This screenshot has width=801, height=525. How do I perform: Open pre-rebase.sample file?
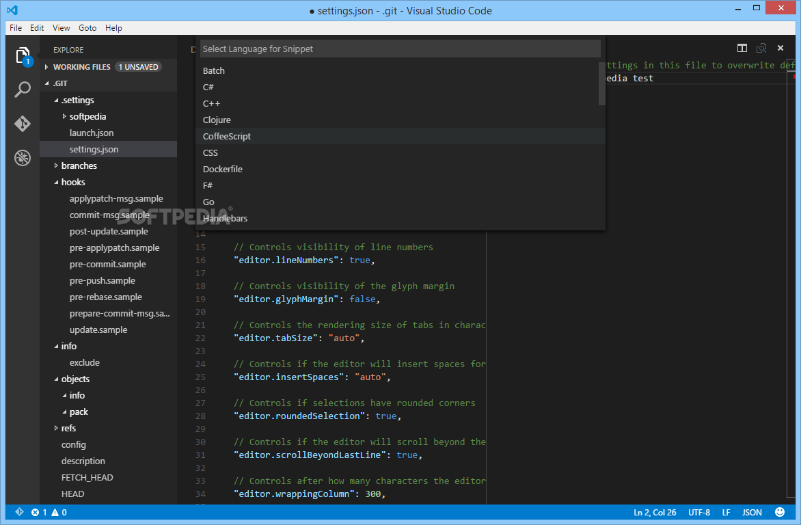click(108, 297)
